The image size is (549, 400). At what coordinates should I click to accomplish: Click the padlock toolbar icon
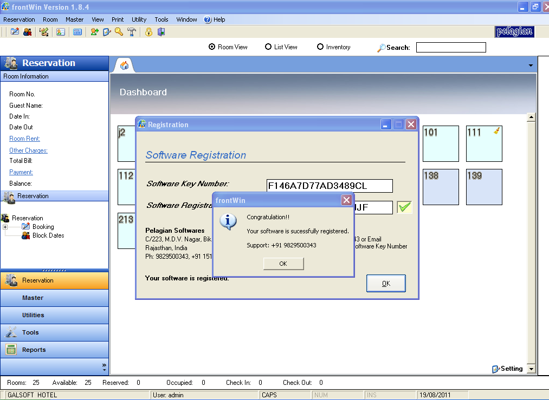pos(149,32)
